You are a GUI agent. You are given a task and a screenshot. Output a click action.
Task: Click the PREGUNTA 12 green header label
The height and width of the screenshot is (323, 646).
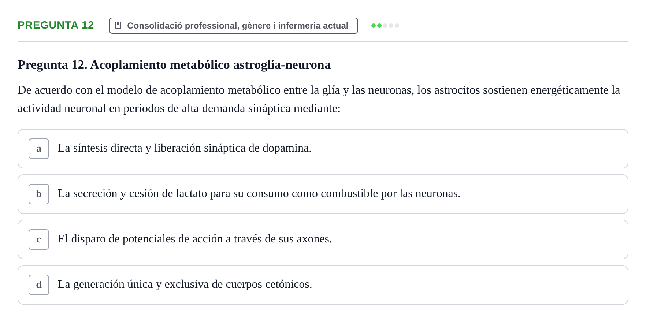[x=56, y=25]
